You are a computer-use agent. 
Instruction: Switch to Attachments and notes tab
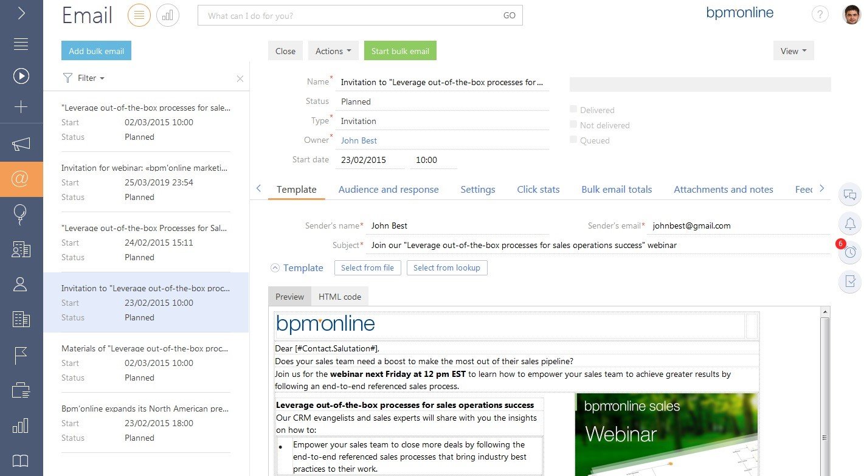724,189
